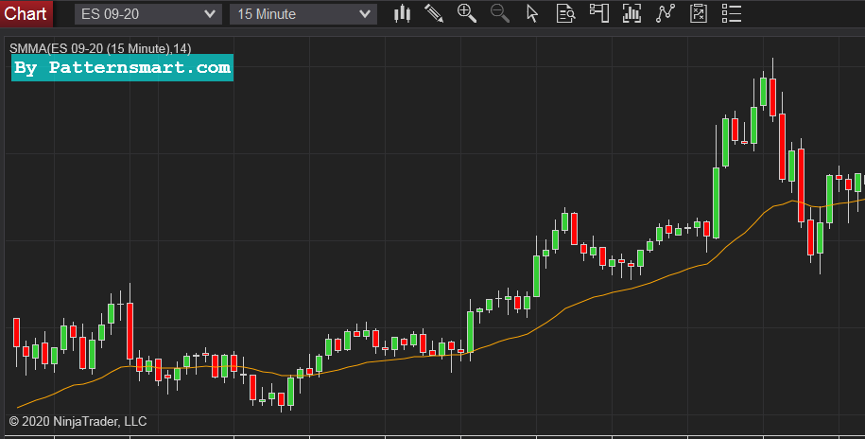Viewport: 865px width, 439px height.
Task: Select the zoom in magnifier
Action: [467, 13]
